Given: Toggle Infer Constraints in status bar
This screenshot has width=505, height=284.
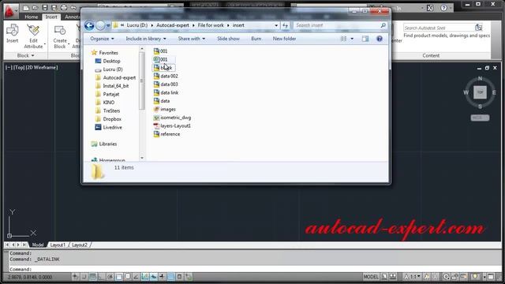Looking at the screenshot, I should (76, 277).
